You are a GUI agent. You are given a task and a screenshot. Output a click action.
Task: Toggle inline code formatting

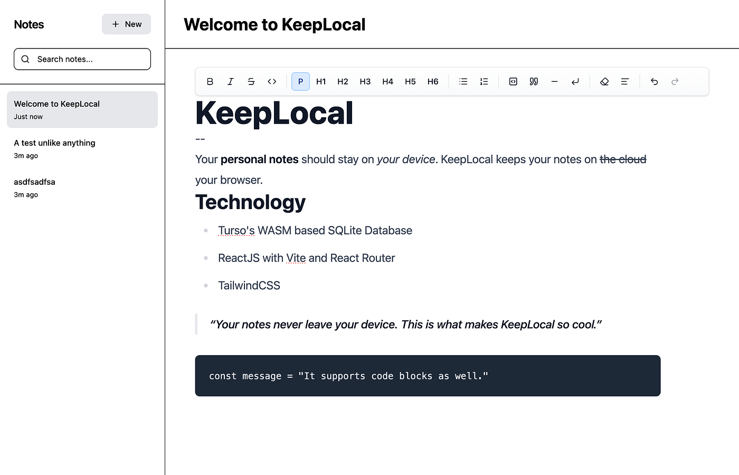[x=272, y=81]
